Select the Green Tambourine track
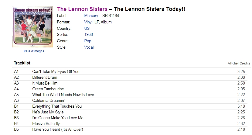 tap(131, 89)
